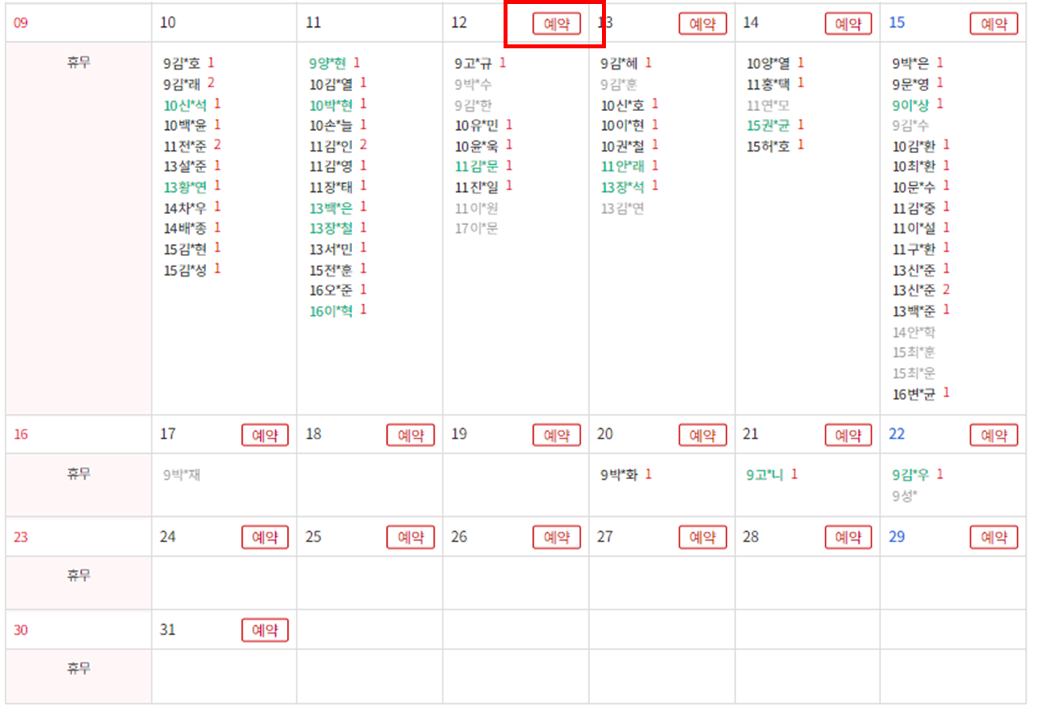This screenshot has height=708, width=1038.
Task: Click entry 15허*호
Action: pyautogui.click(x=769, y=146)
